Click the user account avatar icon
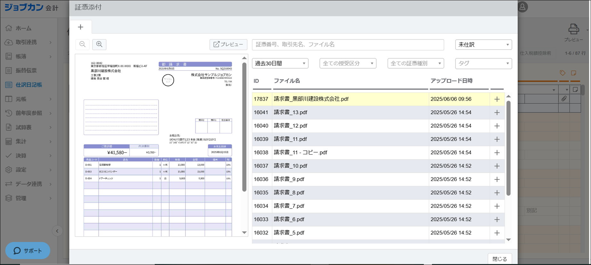The height and width of the screenshot is (265, 591). (x=522, y=7)
